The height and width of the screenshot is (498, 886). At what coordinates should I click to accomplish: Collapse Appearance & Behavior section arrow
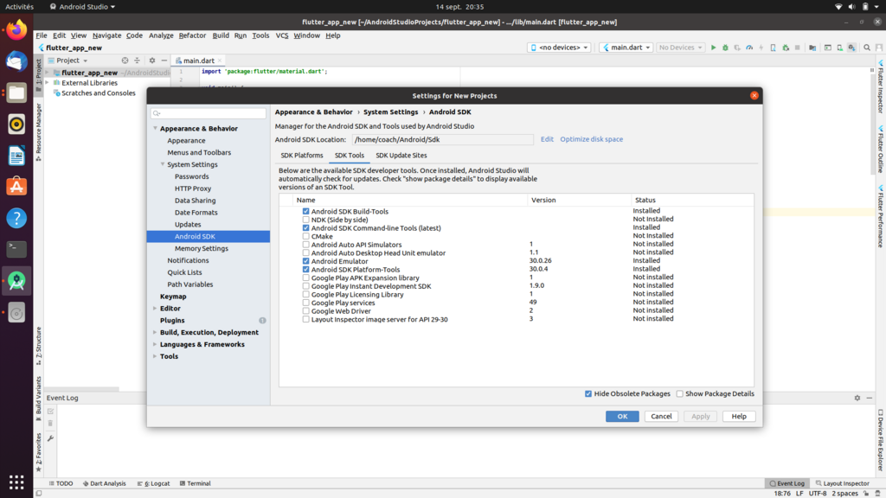[x=156, y=129]
